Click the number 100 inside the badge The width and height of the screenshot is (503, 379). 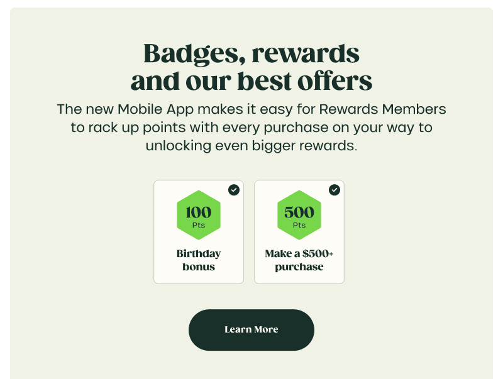[199, 212]
